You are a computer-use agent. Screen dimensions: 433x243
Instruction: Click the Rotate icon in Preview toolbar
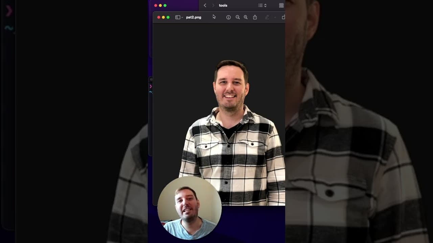[283, 17]
